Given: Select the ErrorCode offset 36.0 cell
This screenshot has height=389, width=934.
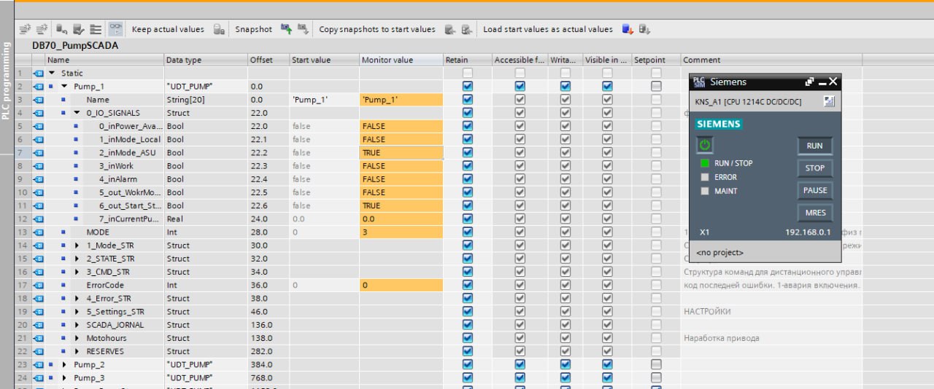Looking at the screenshot, I should coord(269,285).
